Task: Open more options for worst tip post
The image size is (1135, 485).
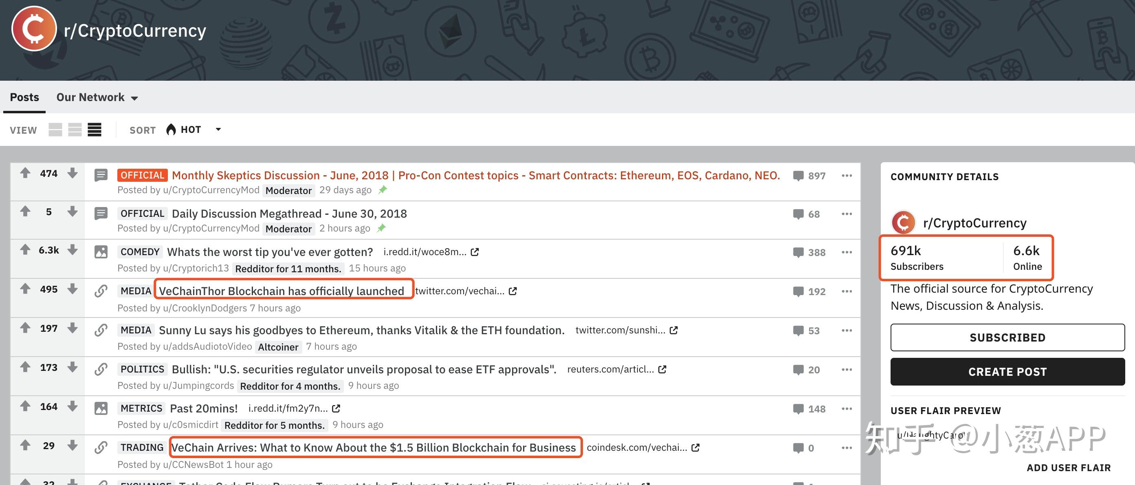Action: point(847,252)
